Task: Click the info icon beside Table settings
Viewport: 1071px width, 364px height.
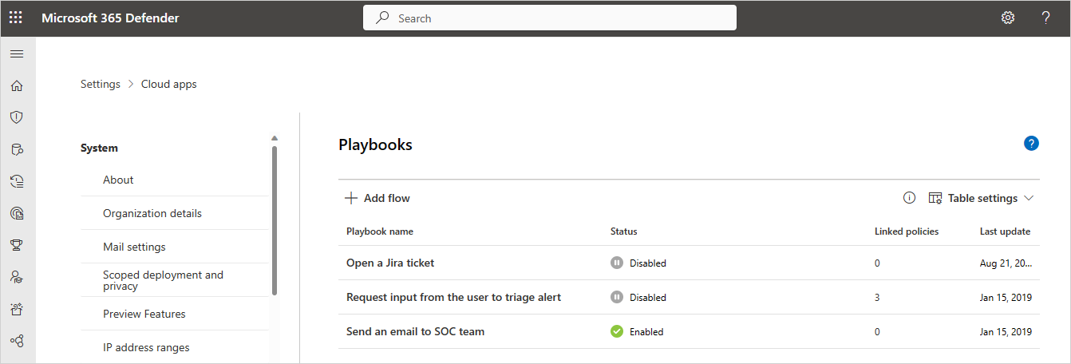Action: [909, 198]
